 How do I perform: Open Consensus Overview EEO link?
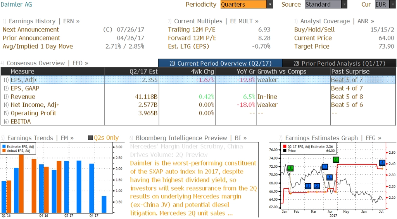[47, 63]
